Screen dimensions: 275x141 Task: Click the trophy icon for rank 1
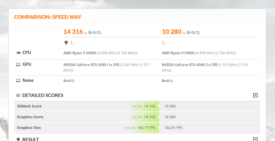point(66,43)
